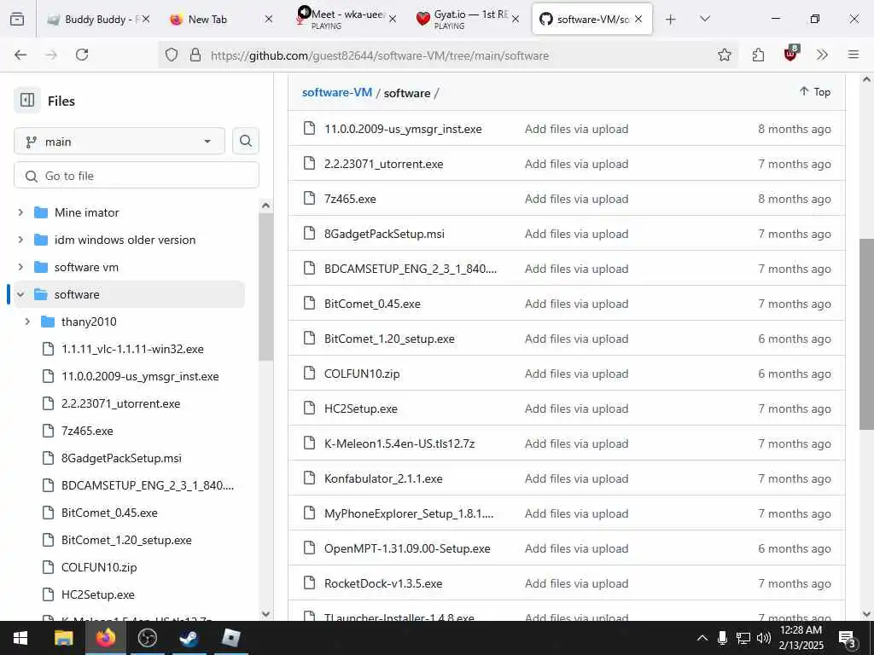The width and height of the screenshot is (874, 655).
Task: Collapse the Files side panel icon
Action: tap(26, 101)
